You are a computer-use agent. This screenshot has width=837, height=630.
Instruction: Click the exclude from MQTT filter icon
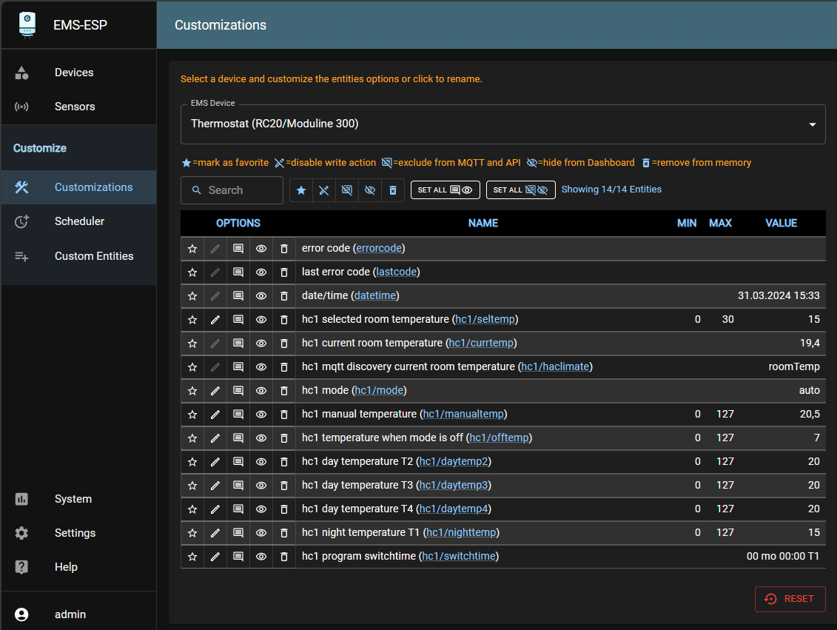[x=347, y=190]
